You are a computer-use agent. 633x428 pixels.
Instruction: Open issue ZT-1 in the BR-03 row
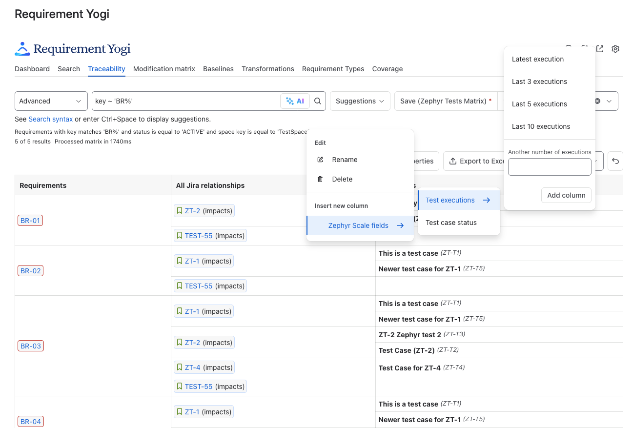(192, 311)
